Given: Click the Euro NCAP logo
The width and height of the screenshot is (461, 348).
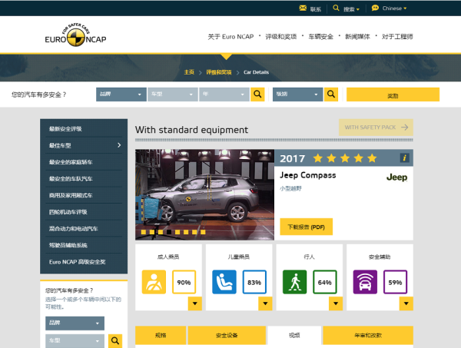Looking at the screenshot, I should 75,35.
